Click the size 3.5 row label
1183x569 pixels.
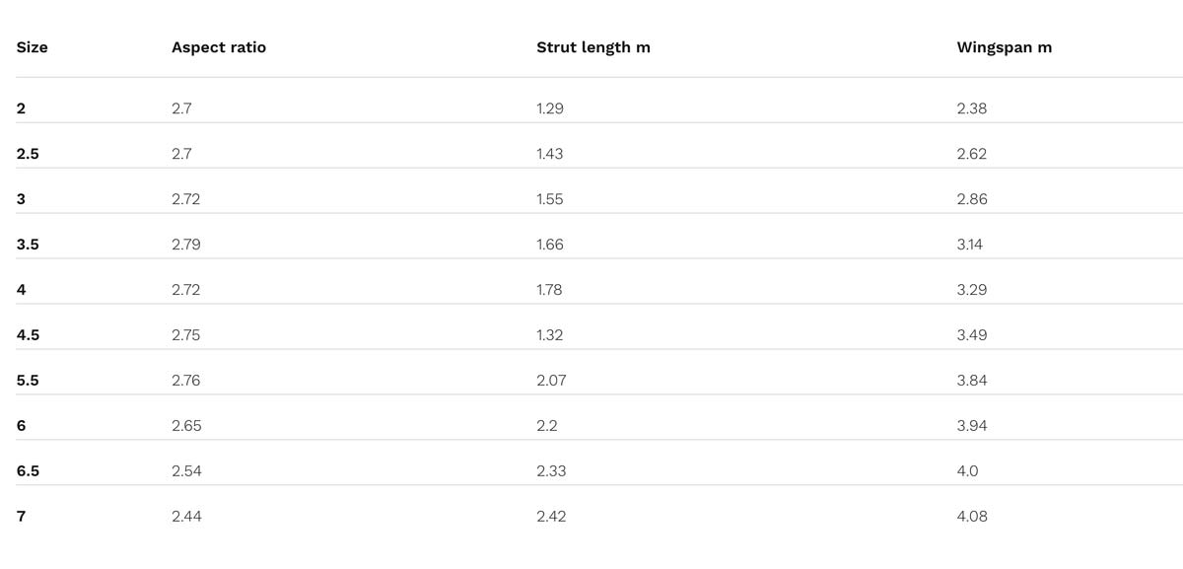(x=28, y=245)
